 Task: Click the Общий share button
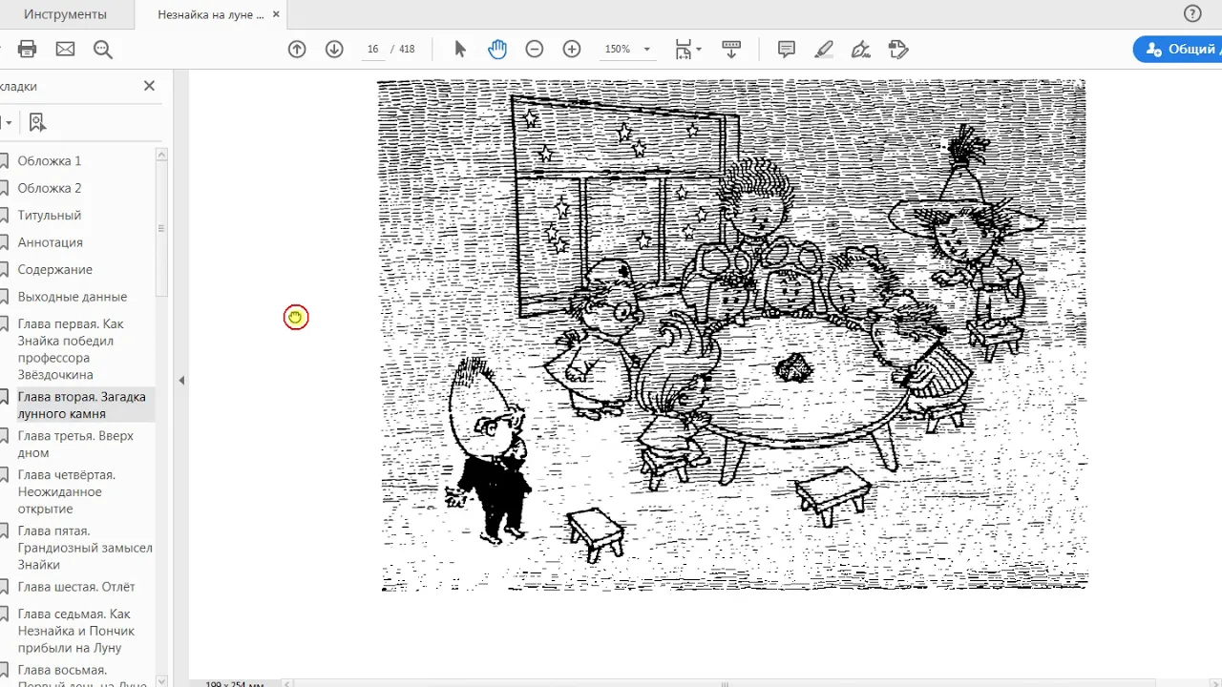click(1178, 50)
